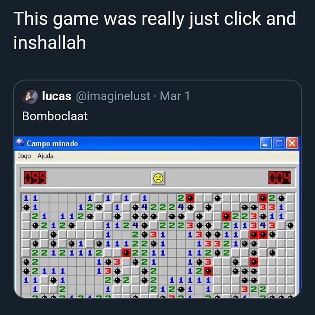Click the Bomboclaat tweet text
The width and height of the screenshot is (315, 315).
coord(55,116)
